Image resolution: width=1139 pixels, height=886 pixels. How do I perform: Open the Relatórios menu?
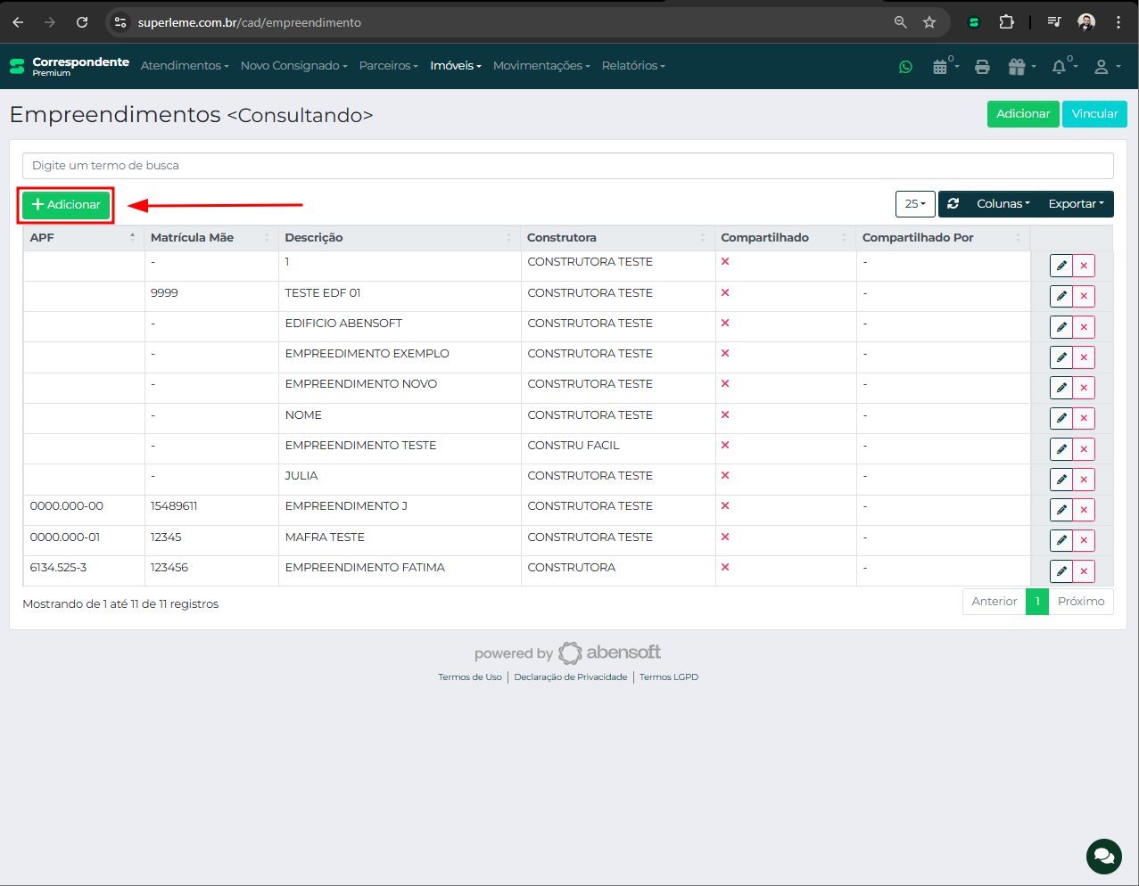click(x=632, y=66)
